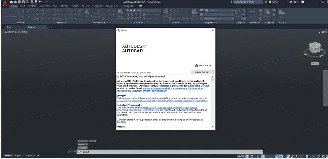This screenshot has height=159, width=328.
Task: Select the Line tool in Draw panel
Action: pyautogui.click(x=5, y=13)
